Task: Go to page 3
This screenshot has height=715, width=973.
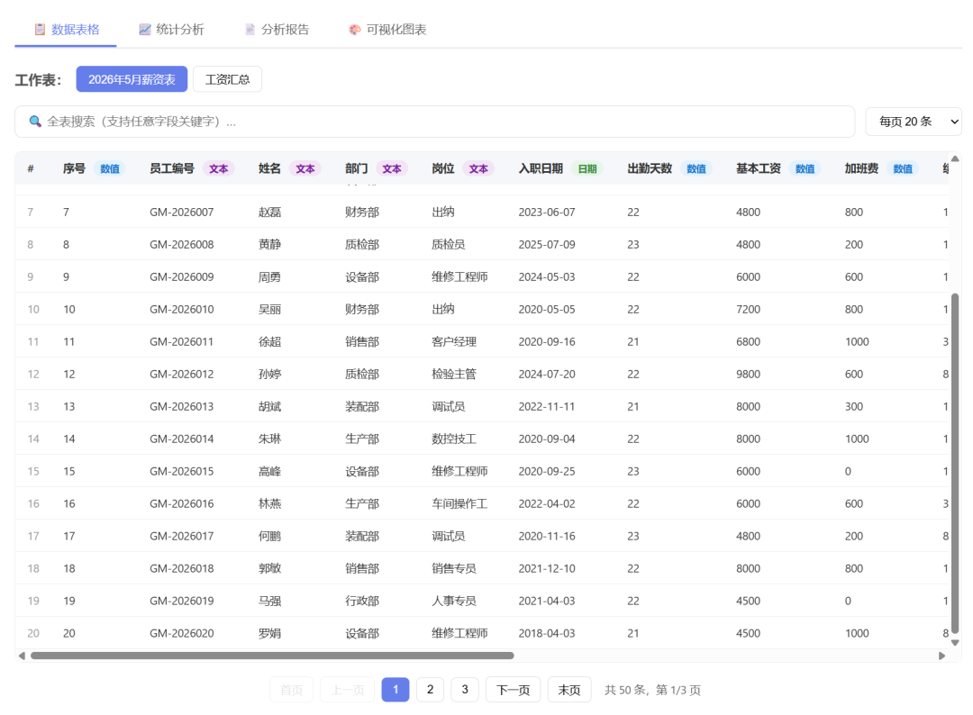Action: click(465, 690)
